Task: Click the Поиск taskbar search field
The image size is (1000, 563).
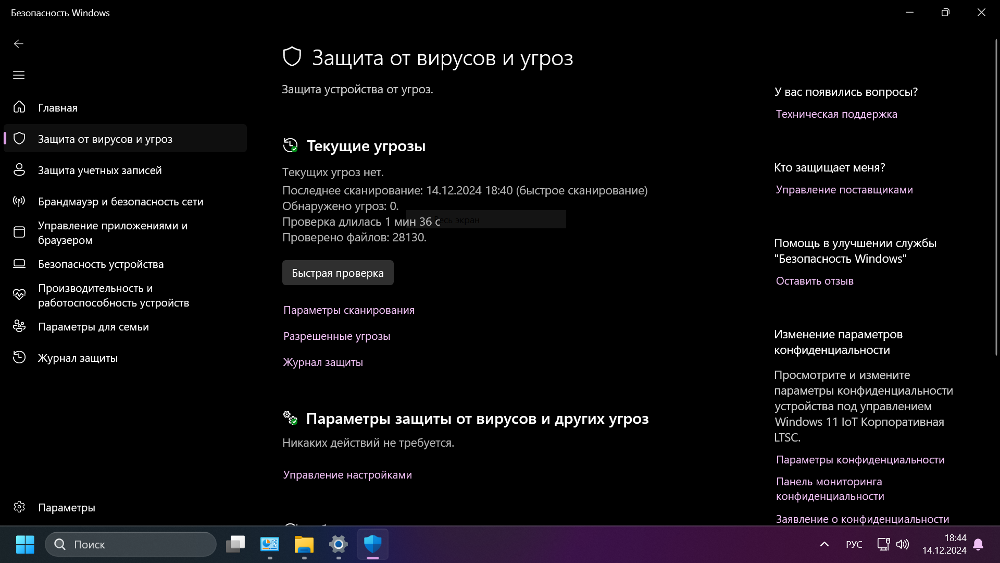Action: 131,544
